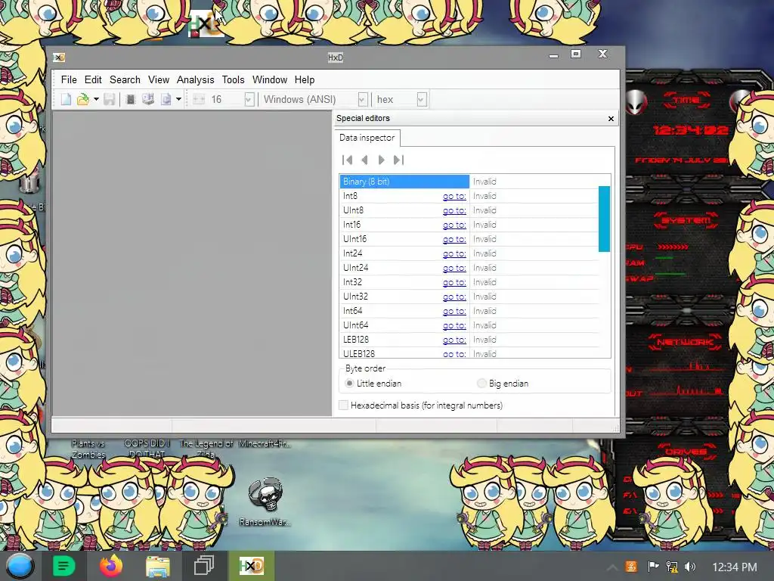Click the HxD taskbar button

click(x=251, y=566)
